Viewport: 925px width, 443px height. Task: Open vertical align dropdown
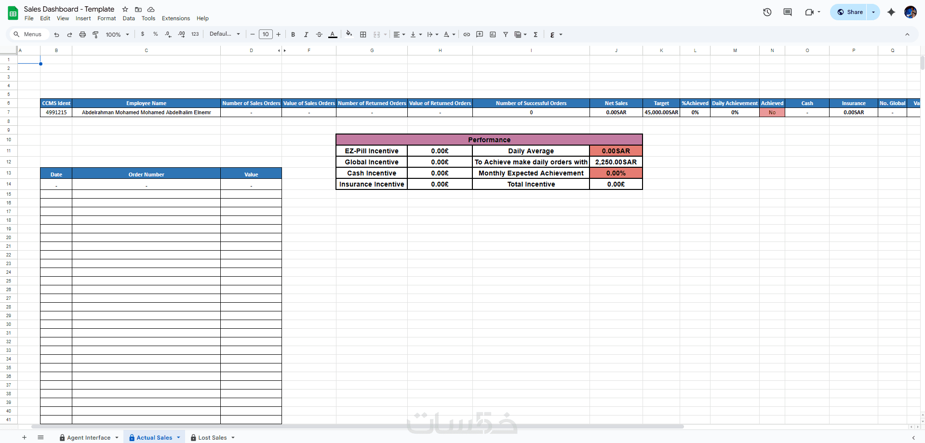[416, 35]
